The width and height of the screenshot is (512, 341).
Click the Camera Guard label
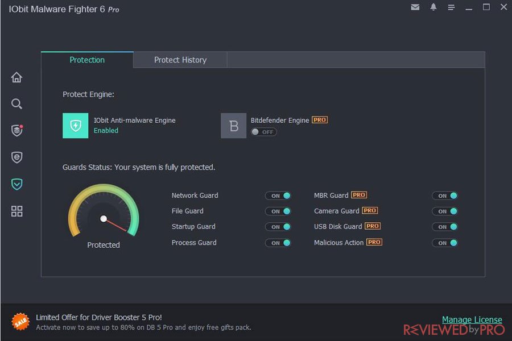[337, 211]
